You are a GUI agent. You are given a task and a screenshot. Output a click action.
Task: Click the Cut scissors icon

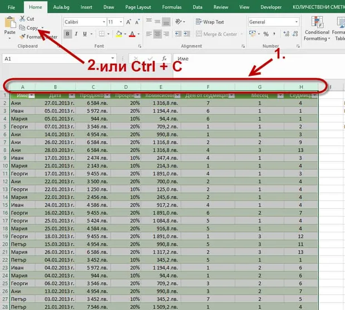pyautogui.click(x=22, y=19)
